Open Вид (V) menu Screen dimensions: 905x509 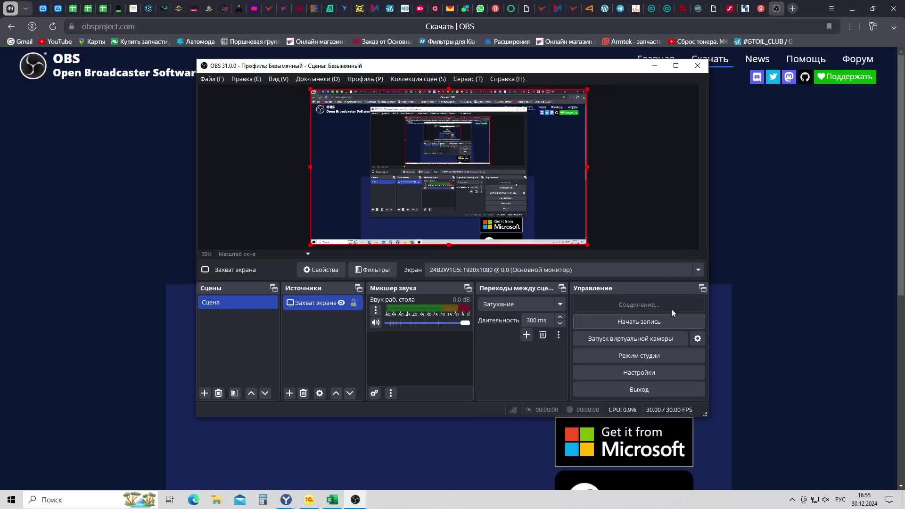click(279, 79)
